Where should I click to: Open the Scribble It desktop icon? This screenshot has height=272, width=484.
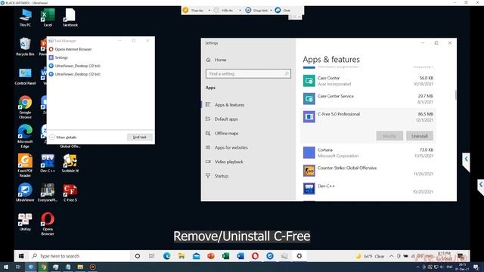pyautogui.click(x=70, y=163)
